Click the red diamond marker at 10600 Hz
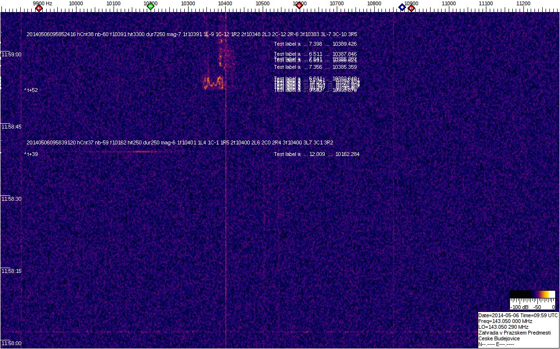 click(299, 5)
